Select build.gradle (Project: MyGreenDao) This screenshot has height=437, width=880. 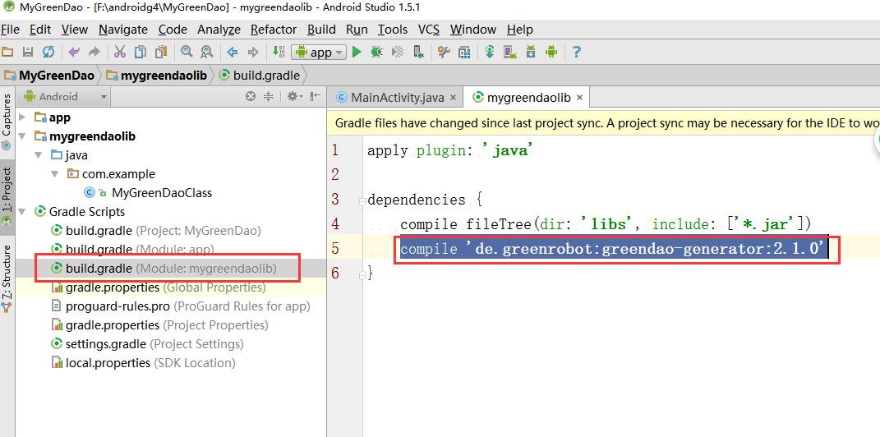click(x=163, y=231)
